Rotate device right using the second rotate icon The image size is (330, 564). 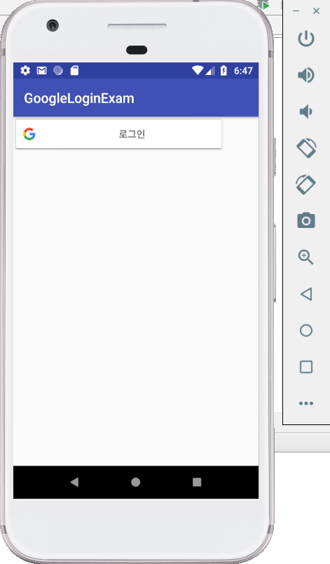pos(306,184)
